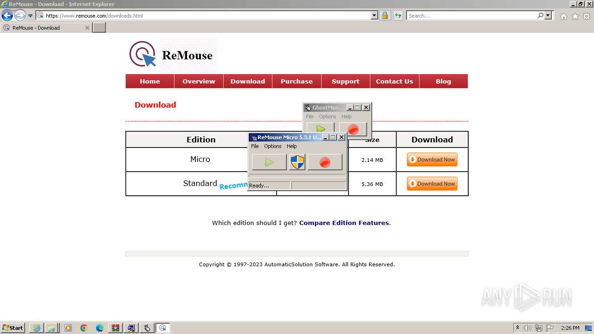Open the Support navigation tab
Image resolution: width=594 pixels, height=334 pixels.
(x=345, y=81)
